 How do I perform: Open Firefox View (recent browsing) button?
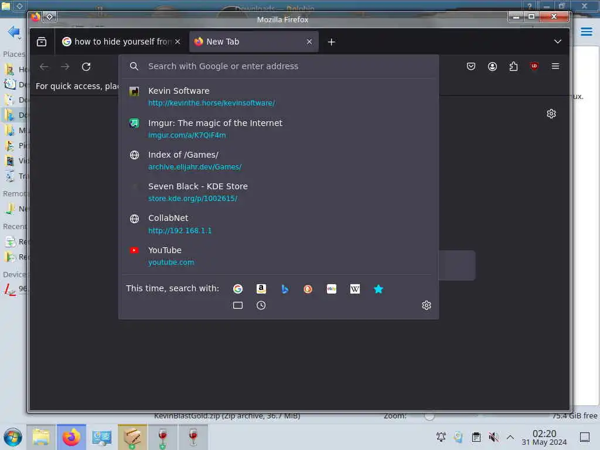(x=42, y=42)
